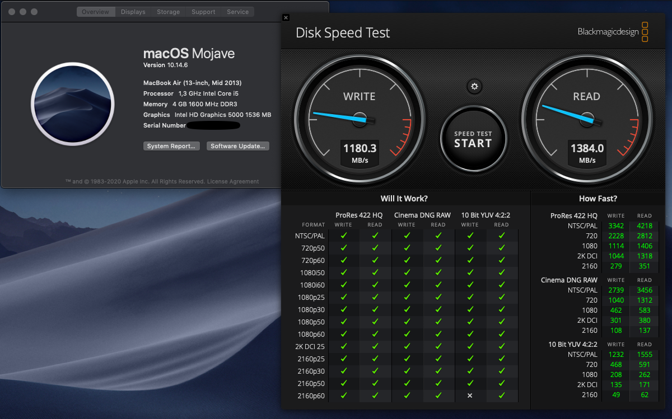Select the Service tab
The width and height of the screenshot is (672, 419).
[x=237, y=12]
